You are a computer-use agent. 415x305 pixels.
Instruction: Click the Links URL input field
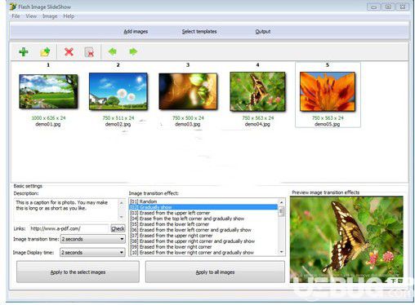69,228
